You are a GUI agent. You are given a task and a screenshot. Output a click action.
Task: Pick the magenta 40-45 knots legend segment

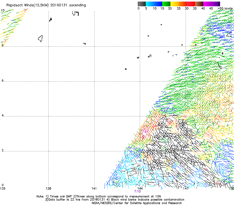(207, 4)
